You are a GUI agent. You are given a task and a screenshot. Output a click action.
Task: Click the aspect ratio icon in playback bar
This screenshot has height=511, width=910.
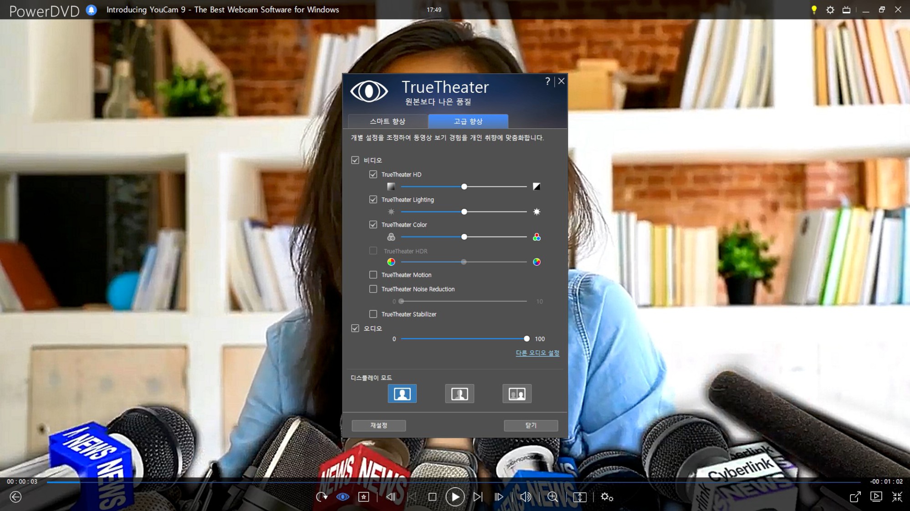tap(579, 497)
